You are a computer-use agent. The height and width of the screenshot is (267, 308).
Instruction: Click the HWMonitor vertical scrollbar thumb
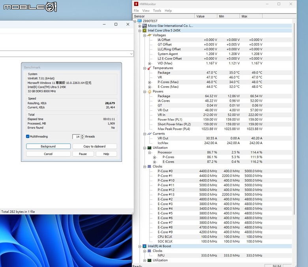pyautogui.click(x=294, y=119)
